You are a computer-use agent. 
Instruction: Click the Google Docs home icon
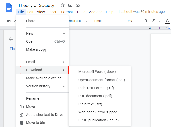[9, 8]
